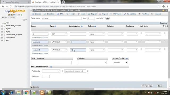Image resolution: width=170 pixels, height=95 pixels.
Task: Click the phpMyAdmin home icon
Action: [9, 15]
